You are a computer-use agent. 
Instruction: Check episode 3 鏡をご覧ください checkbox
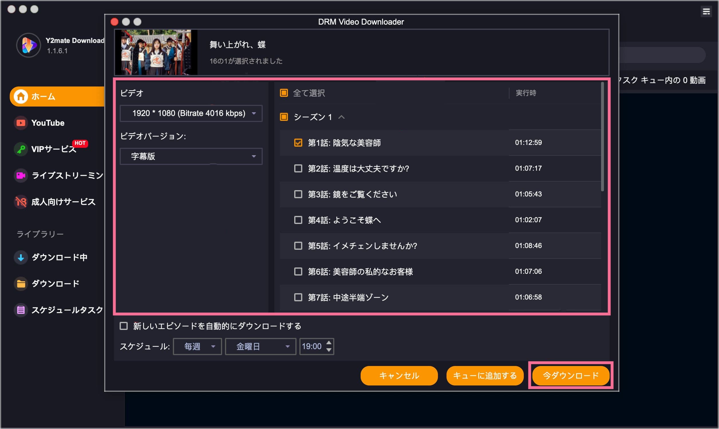coord(298,194)
